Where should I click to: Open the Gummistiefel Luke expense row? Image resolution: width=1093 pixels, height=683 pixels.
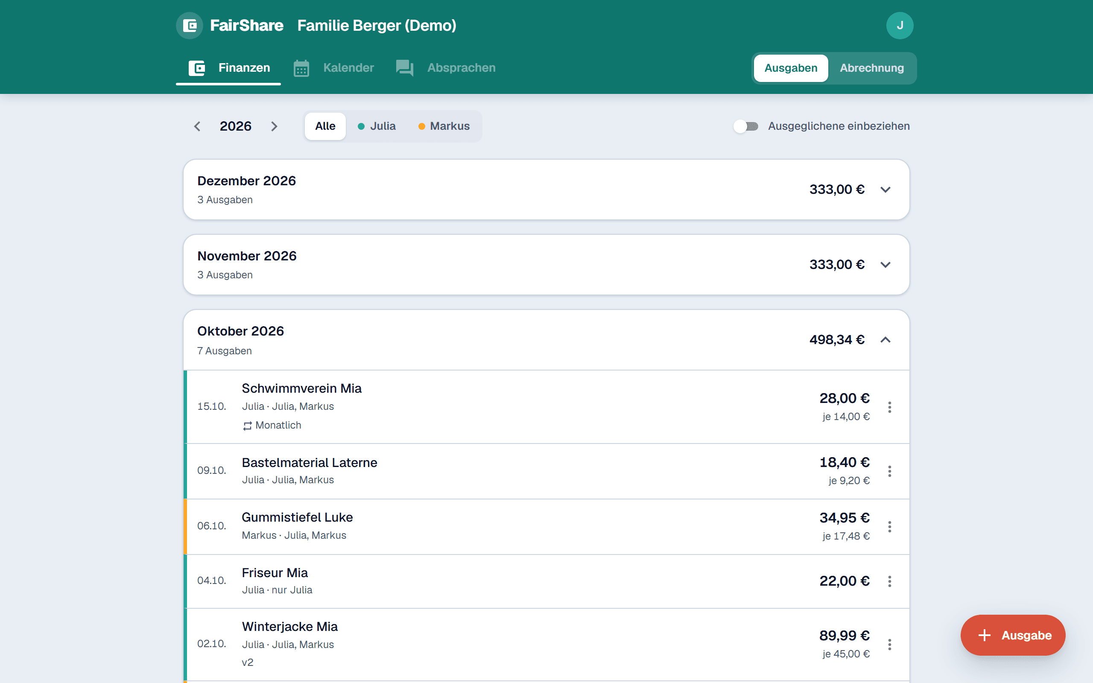click(x=546, y=527)
